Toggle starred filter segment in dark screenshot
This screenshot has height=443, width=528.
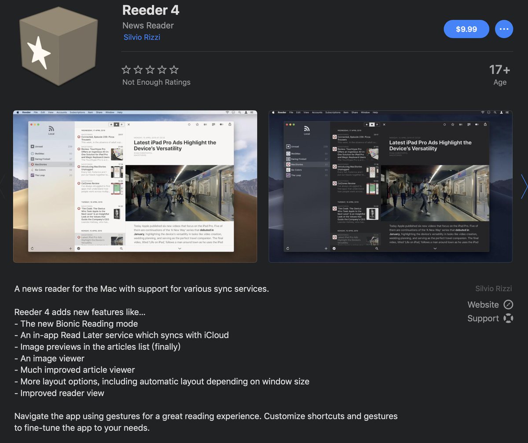click(x=367, y=124)
